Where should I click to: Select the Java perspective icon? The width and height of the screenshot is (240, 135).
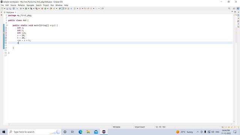238,9
